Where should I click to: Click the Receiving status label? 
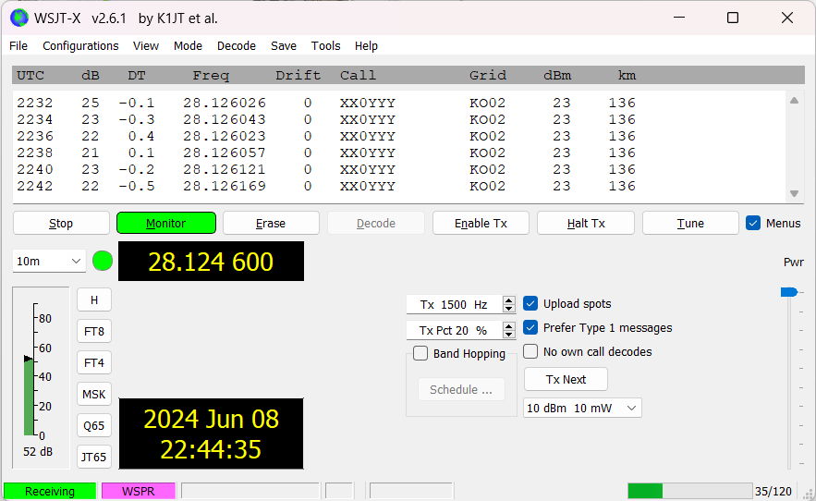(50, 491)
